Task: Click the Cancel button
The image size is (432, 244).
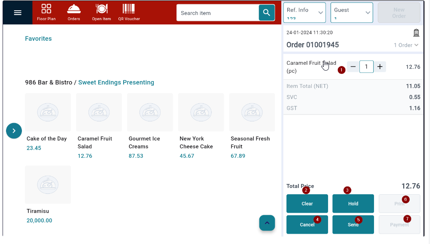Action: tap(307, 224)
